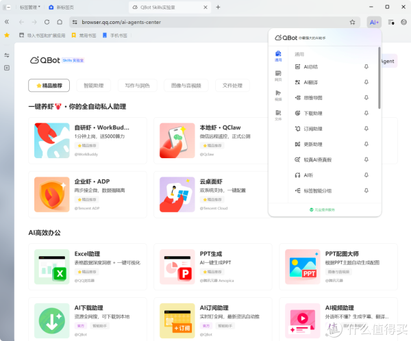Pin AI总结 using its pin toggle
Screen dimensions: 411x341
(367, 66)
